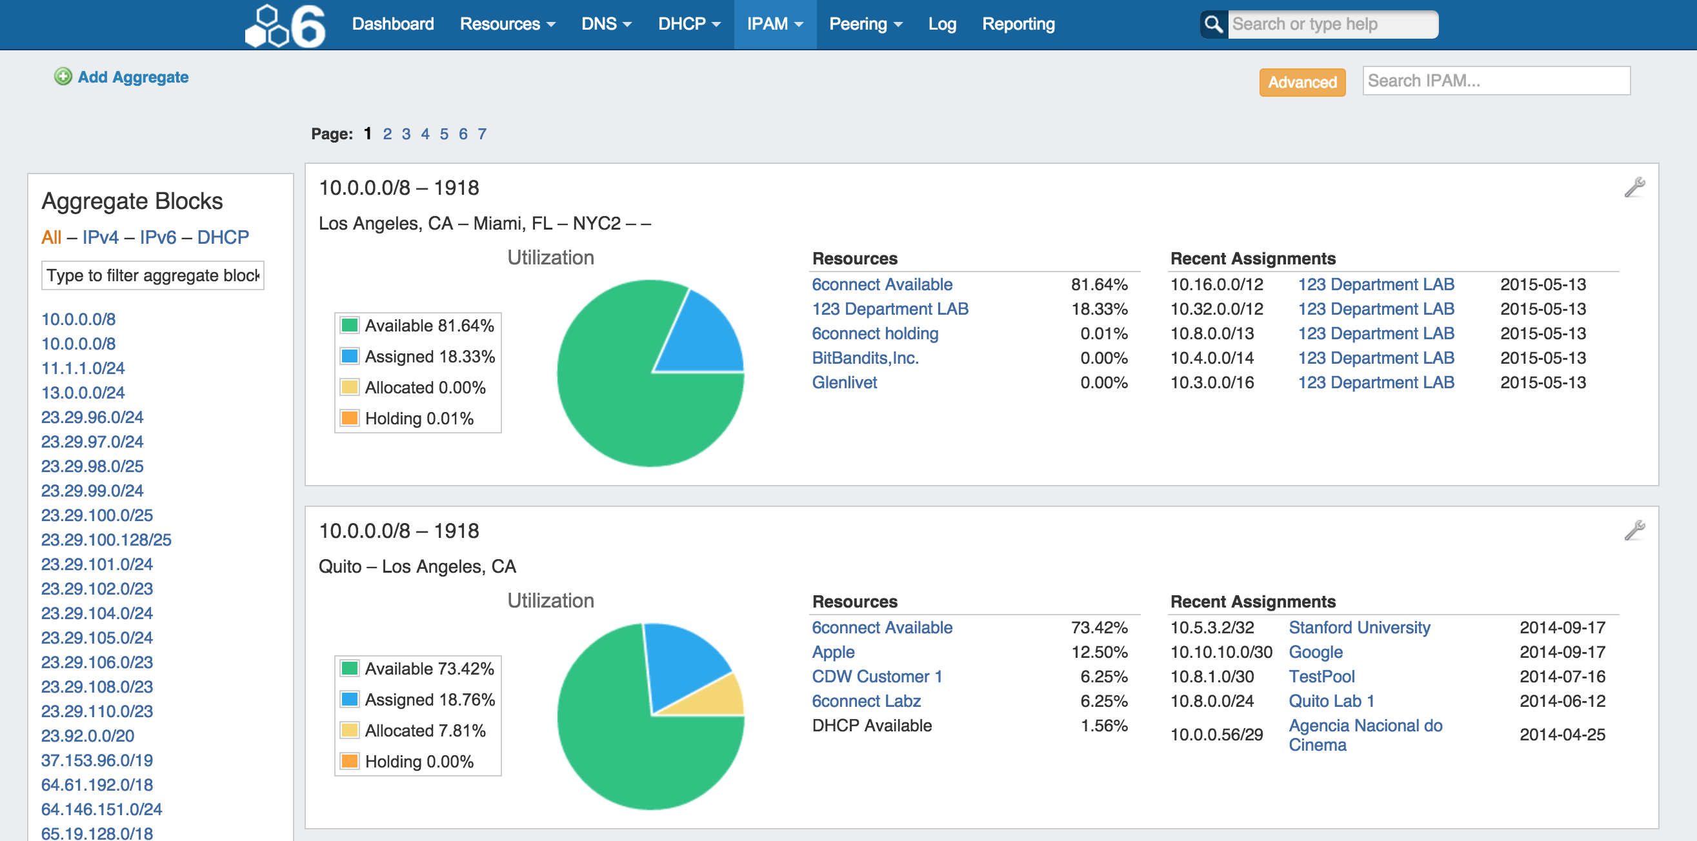The image size is (1697, 841).
Task: Open the Reporting menu item
Action: coord(1018,24)
